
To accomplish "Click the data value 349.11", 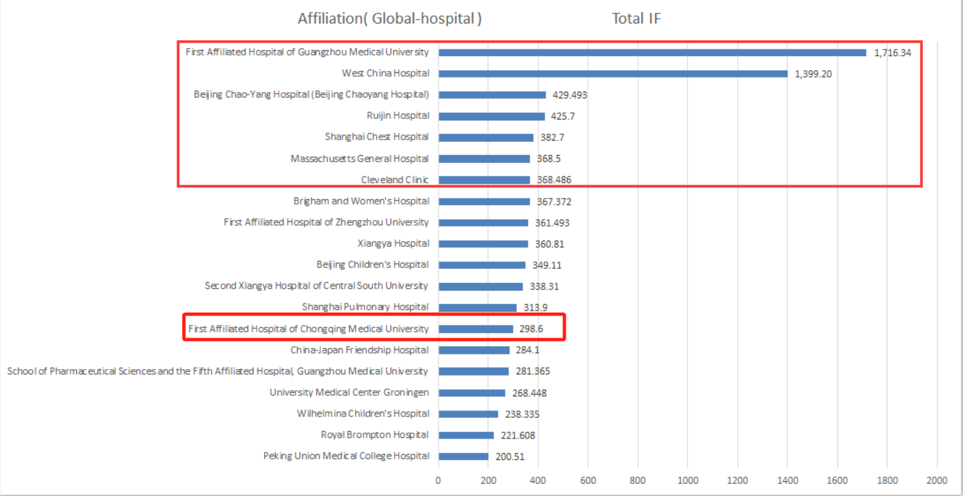I will click(547, 265).
